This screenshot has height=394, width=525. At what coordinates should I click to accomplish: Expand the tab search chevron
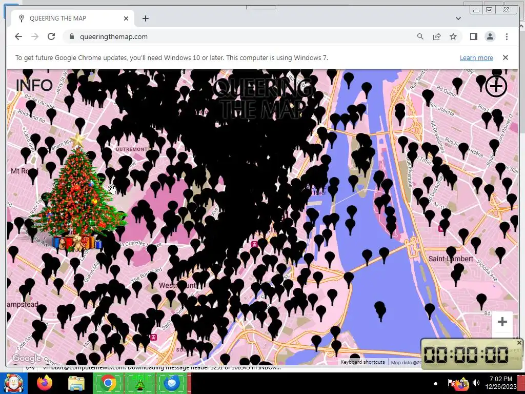[458, 18]
